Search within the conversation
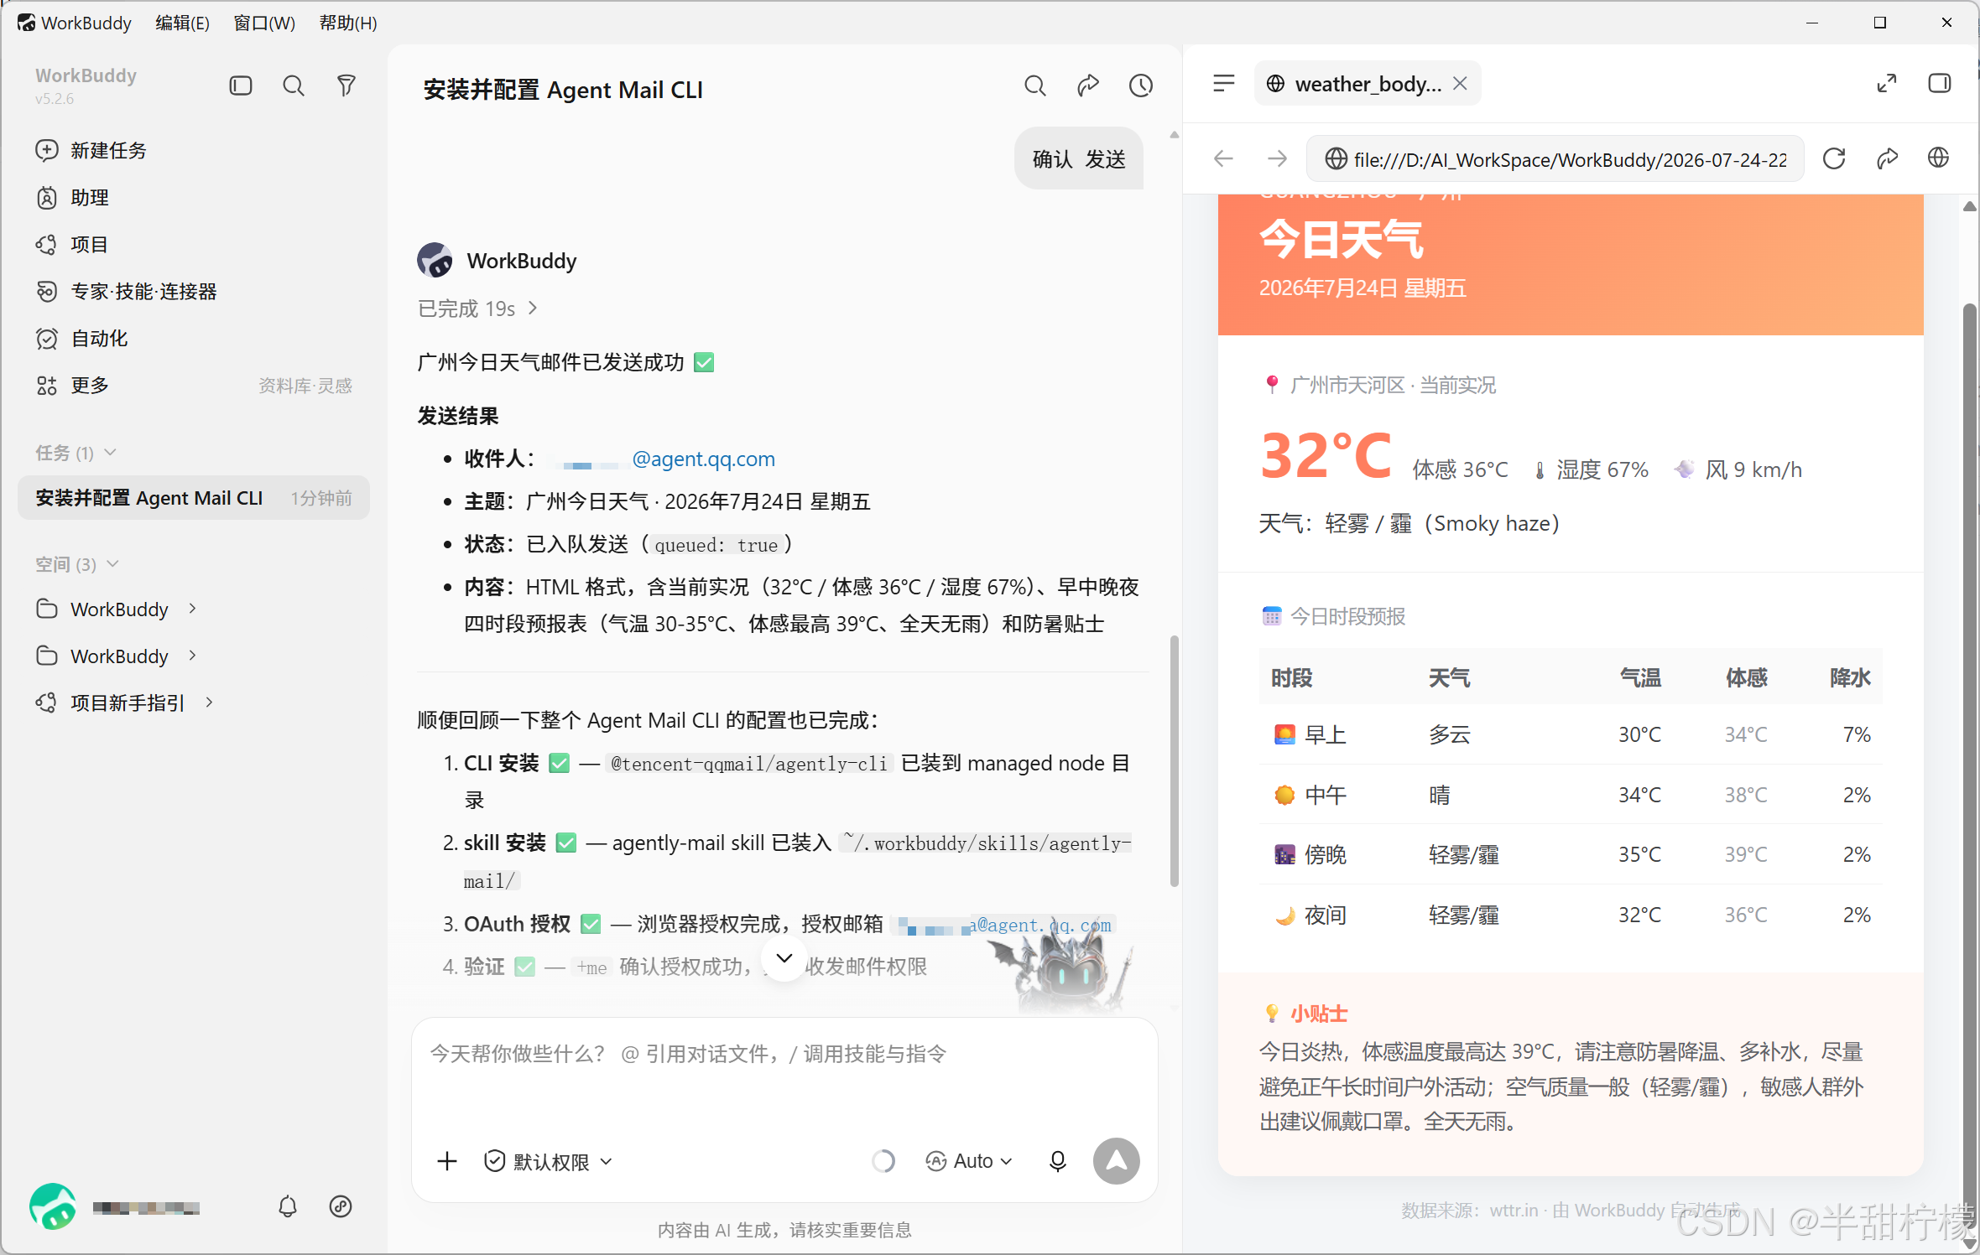Image resolution: width=1980 pixels, height=1255 pixels. [1035, 86]
